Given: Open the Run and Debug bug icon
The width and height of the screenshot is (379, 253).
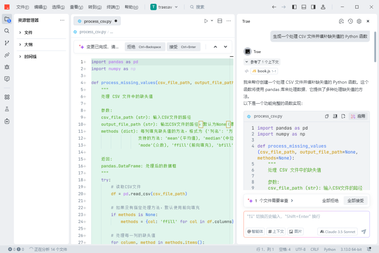Looking at the screenshot, I should pyautogui.click(x=7, y=67).
